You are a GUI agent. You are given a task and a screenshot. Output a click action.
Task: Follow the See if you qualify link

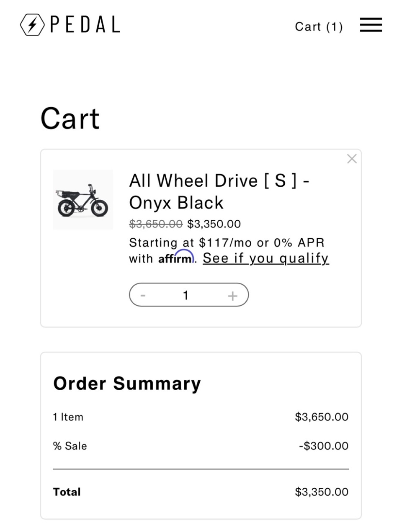coord(265,258)
